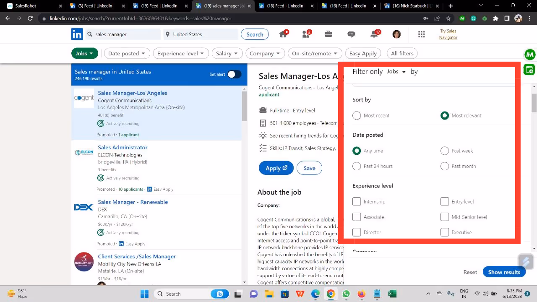
Task: Expand the Experience level filter
Action: click(x=180, y=53)
